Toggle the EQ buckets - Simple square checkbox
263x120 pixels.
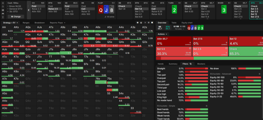206,106
